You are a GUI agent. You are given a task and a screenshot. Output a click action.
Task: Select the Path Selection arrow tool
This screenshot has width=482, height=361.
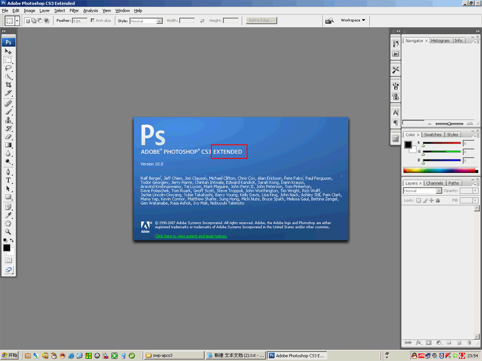(8, 188)
